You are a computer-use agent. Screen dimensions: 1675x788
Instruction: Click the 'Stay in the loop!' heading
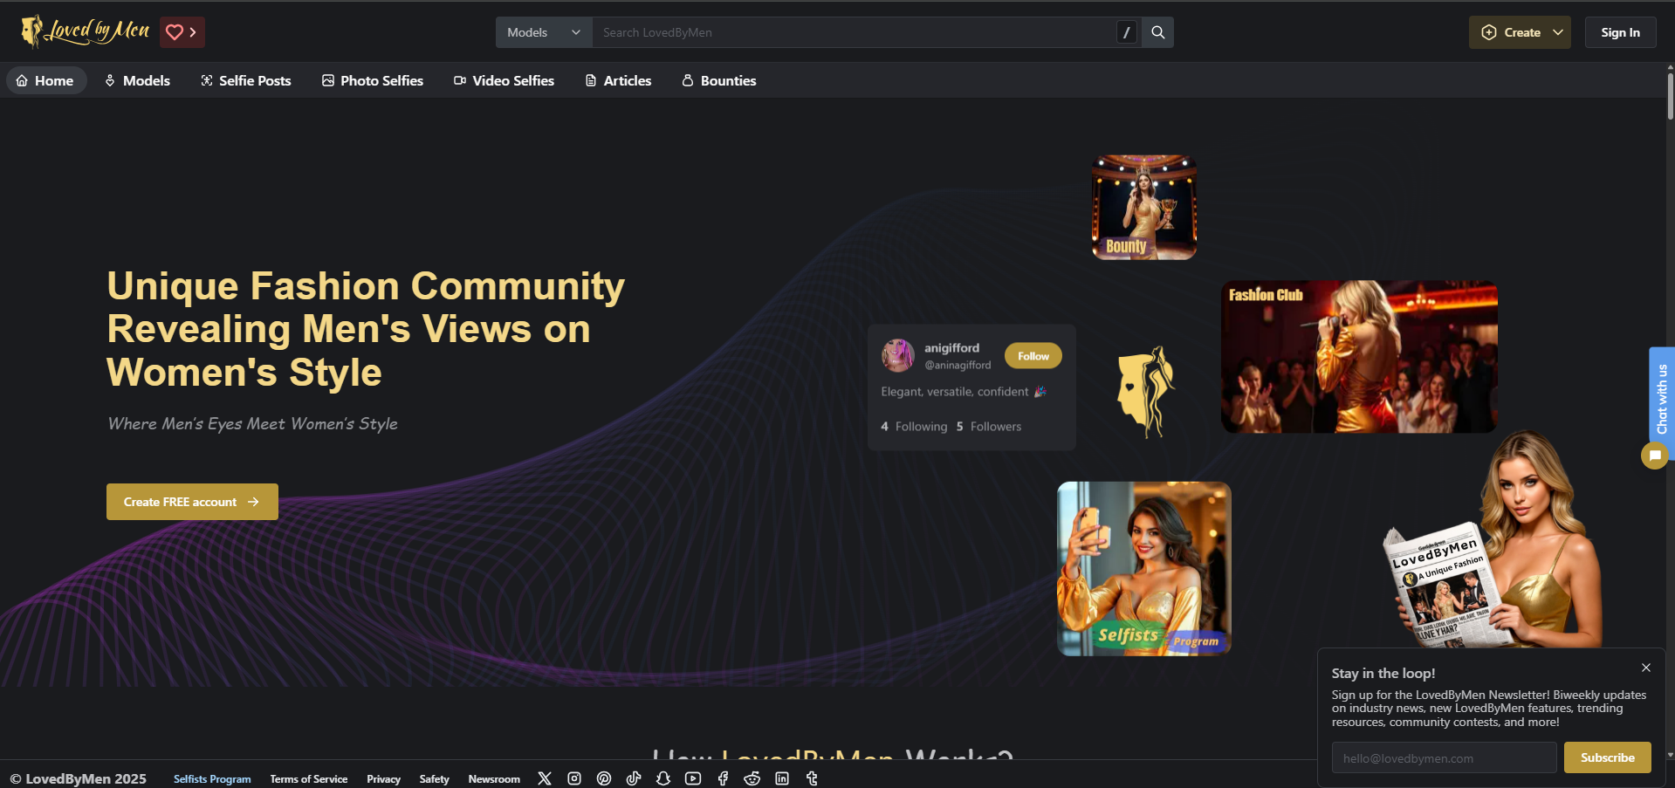point(1383,673)
